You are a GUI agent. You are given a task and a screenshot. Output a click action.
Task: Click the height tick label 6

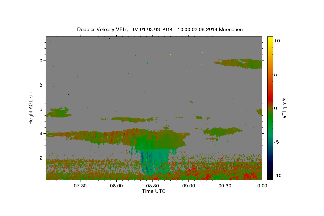(41, 109)
